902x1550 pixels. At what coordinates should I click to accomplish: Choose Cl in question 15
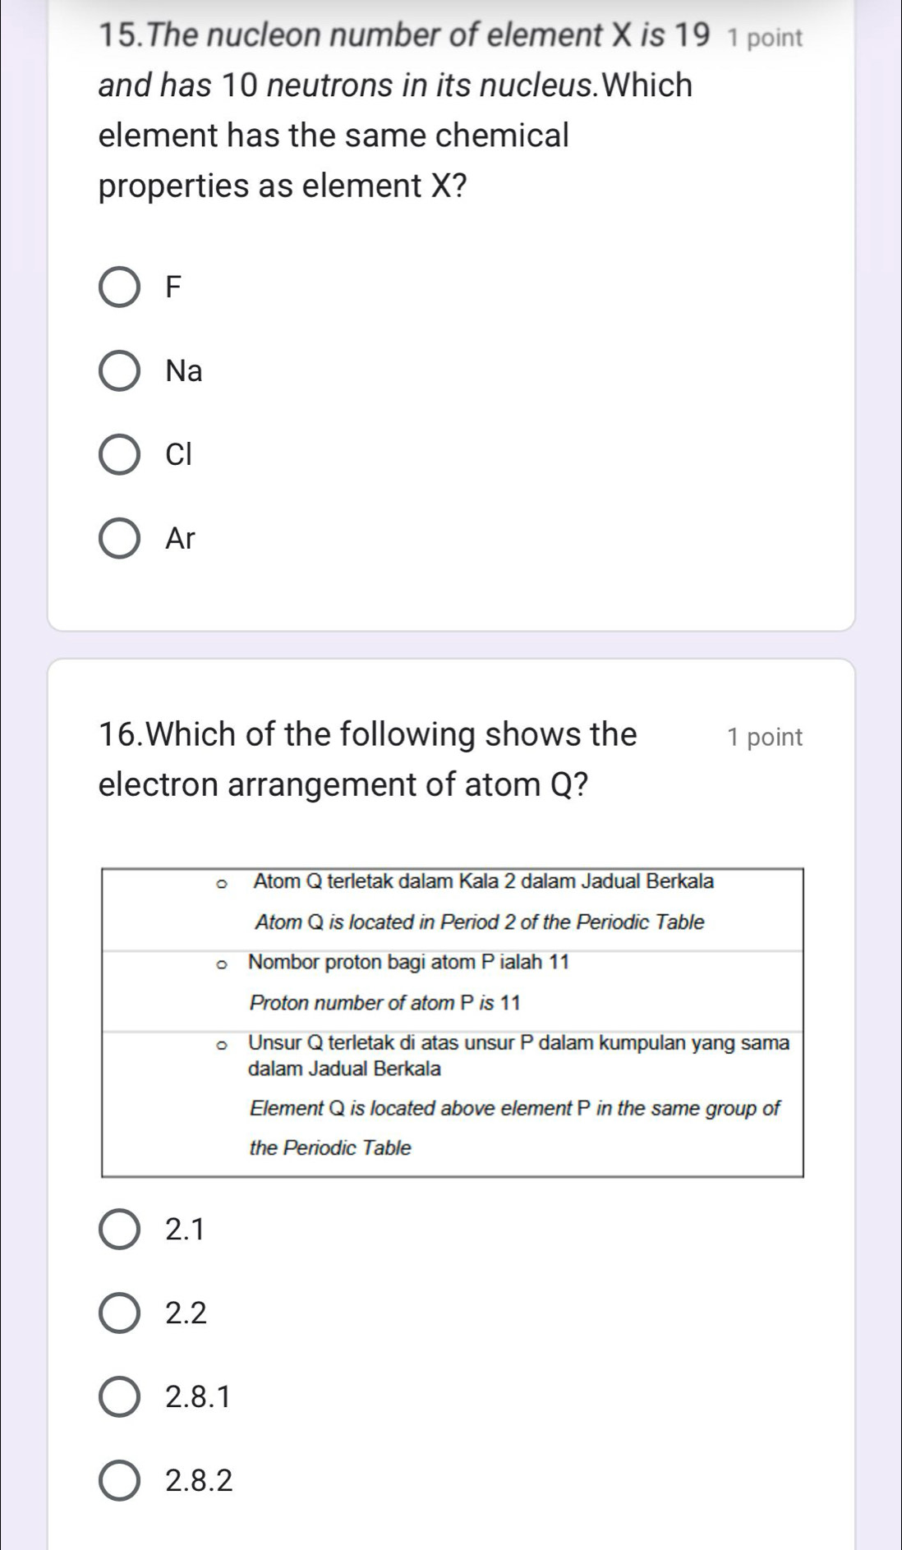click(x=118, y=455)
